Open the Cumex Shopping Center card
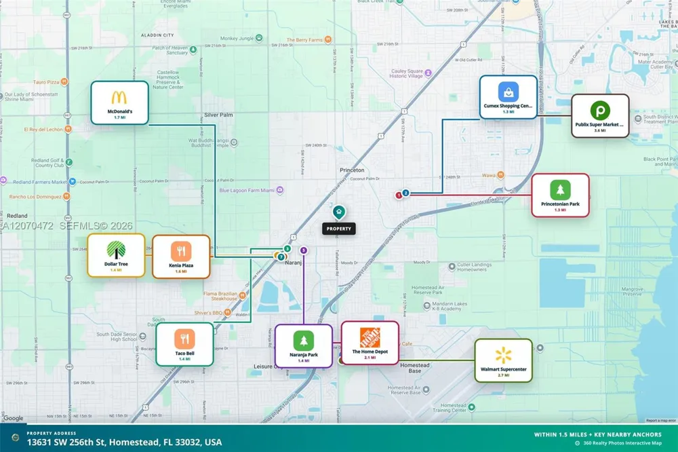Screen dimensions: 678x452 point(508,98)
